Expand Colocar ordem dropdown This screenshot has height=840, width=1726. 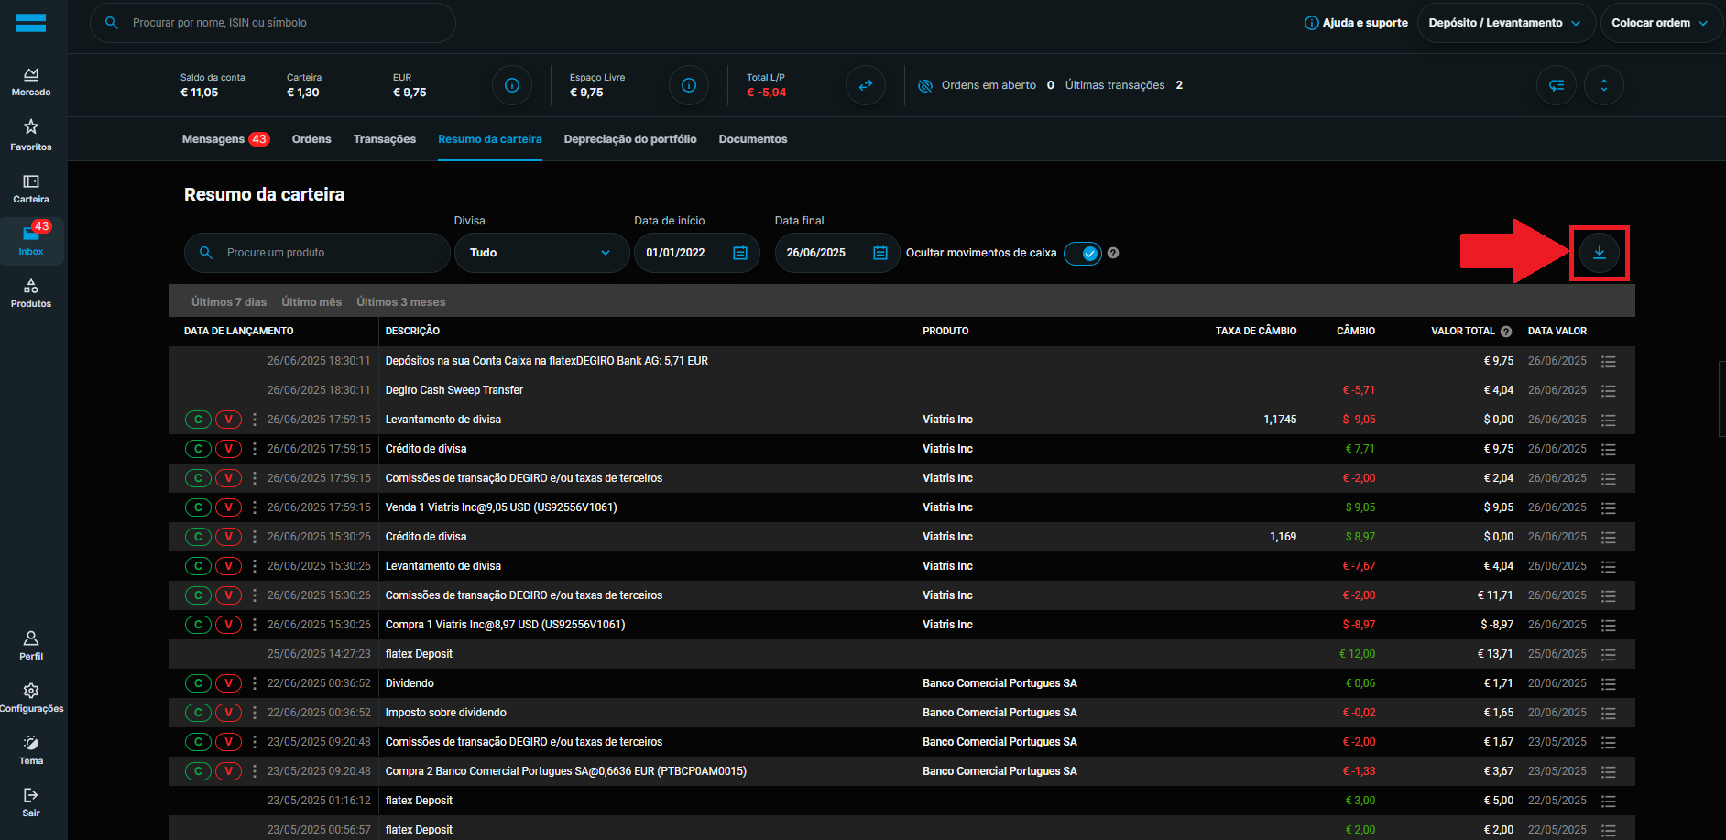pyautogui.click(x=1661, y=23)
